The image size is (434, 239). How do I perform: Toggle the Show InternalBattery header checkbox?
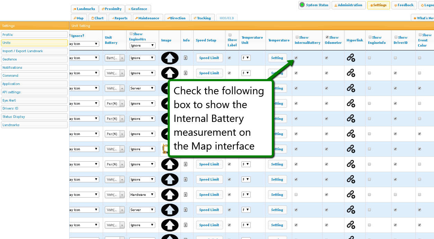tap(297, 37)
